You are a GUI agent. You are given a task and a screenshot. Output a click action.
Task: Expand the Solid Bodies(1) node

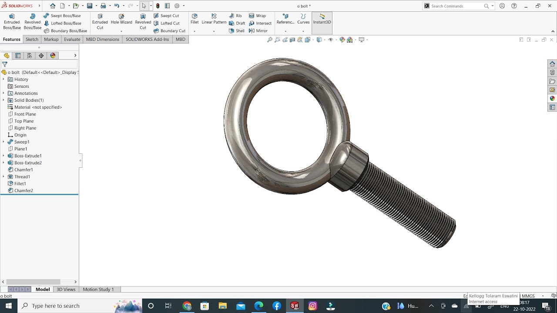tap(3, 100)
